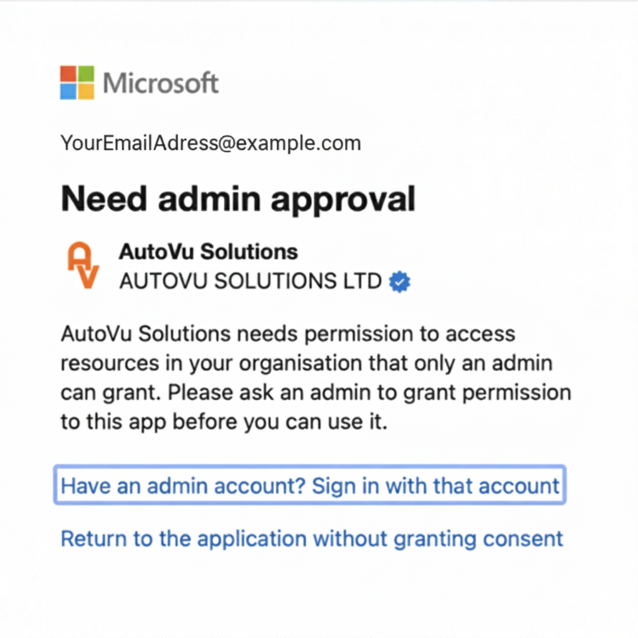Click the Microsoft four-color logo

pyautogui.click(x=77, y=82)
